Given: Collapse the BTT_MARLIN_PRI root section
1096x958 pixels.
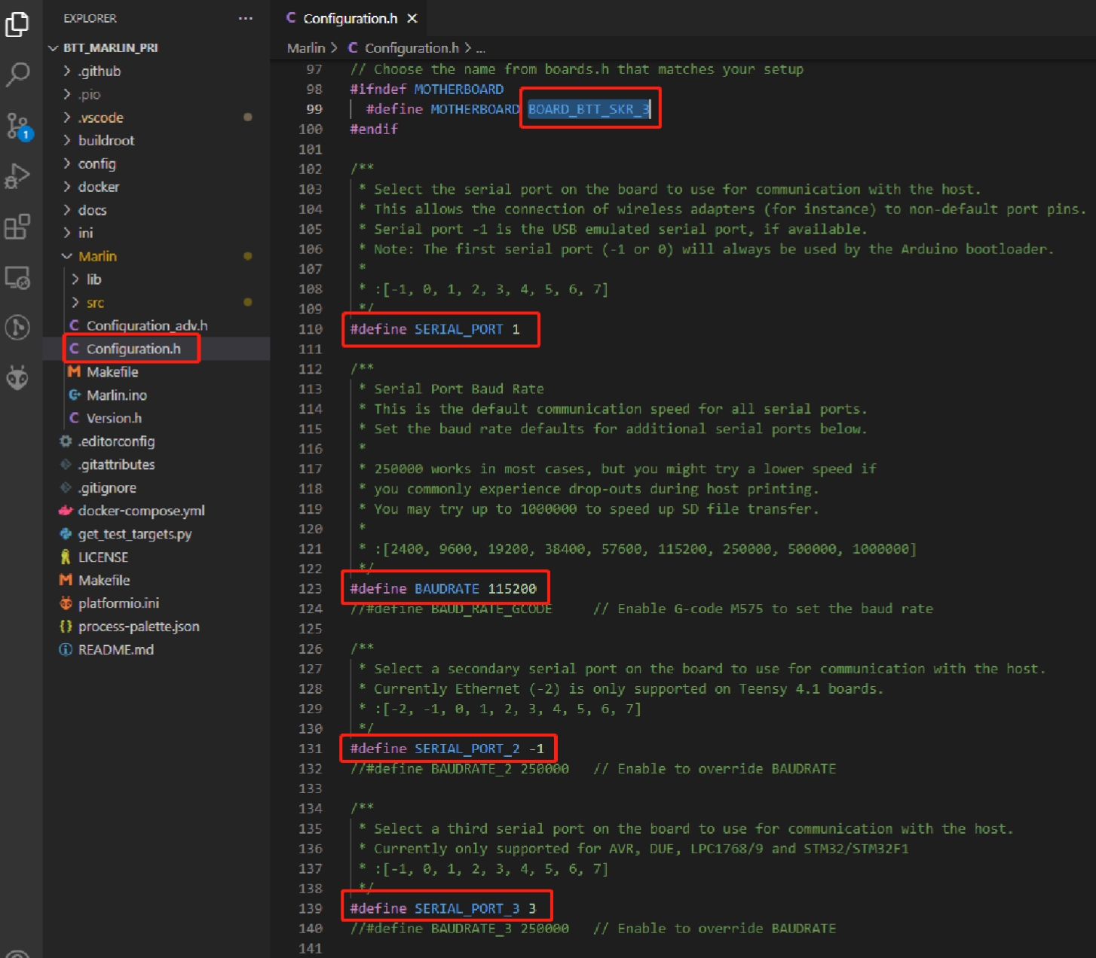Looking at the screenshot, I should tap(110, 47).
